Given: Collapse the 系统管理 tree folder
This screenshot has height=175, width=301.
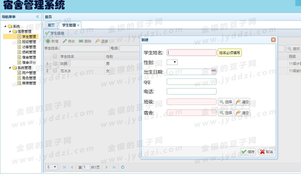Looking at the screenshot, I should tap(10, 68).
